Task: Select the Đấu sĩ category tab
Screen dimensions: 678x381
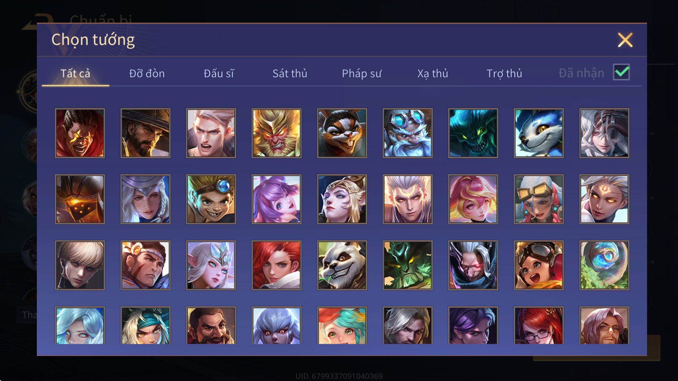Action: [219, 74]
